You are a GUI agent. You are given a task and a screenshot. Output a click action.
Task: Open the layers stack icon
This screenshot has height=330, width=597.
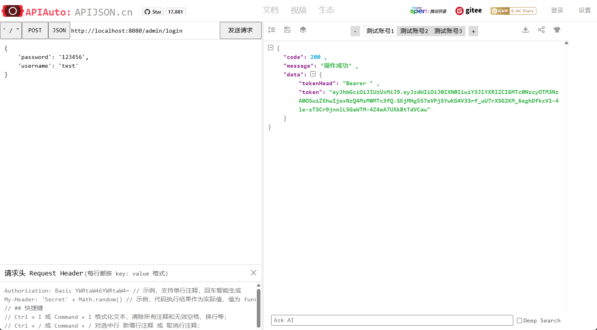pos(303,30)
